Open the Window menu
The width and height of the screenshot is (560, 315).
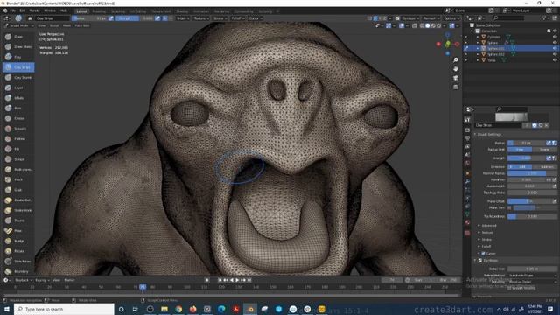point(50,10)
